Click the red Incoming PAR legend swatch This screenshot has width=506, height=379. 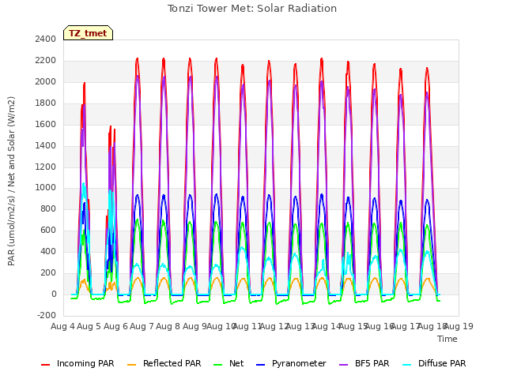[46, 365]
